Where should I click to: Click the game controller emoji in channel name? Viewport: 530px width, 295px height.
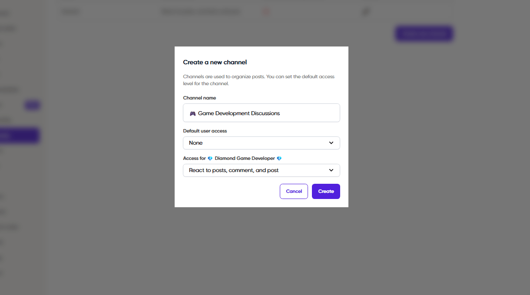[192, 113]
